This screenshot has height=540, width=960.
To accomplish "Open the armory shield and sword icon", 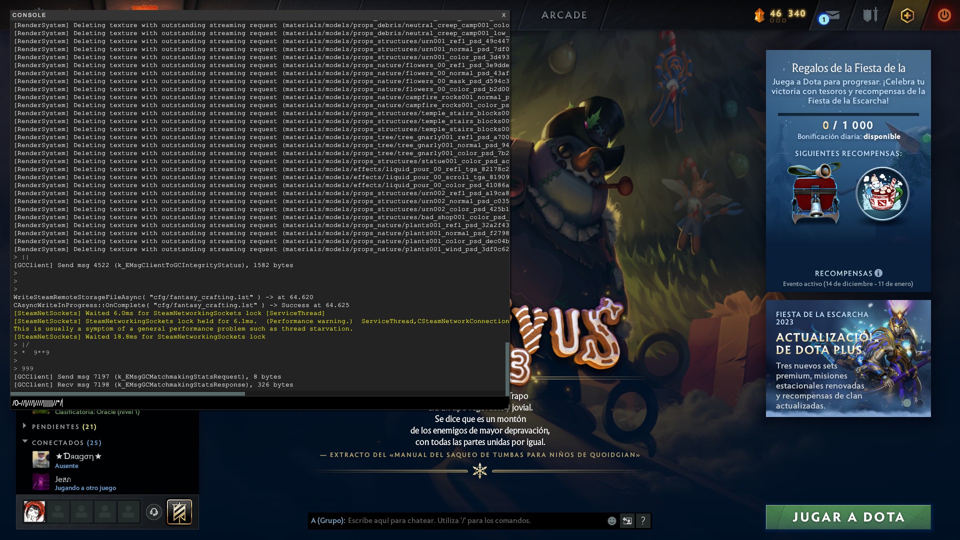I will click(870, 15).
